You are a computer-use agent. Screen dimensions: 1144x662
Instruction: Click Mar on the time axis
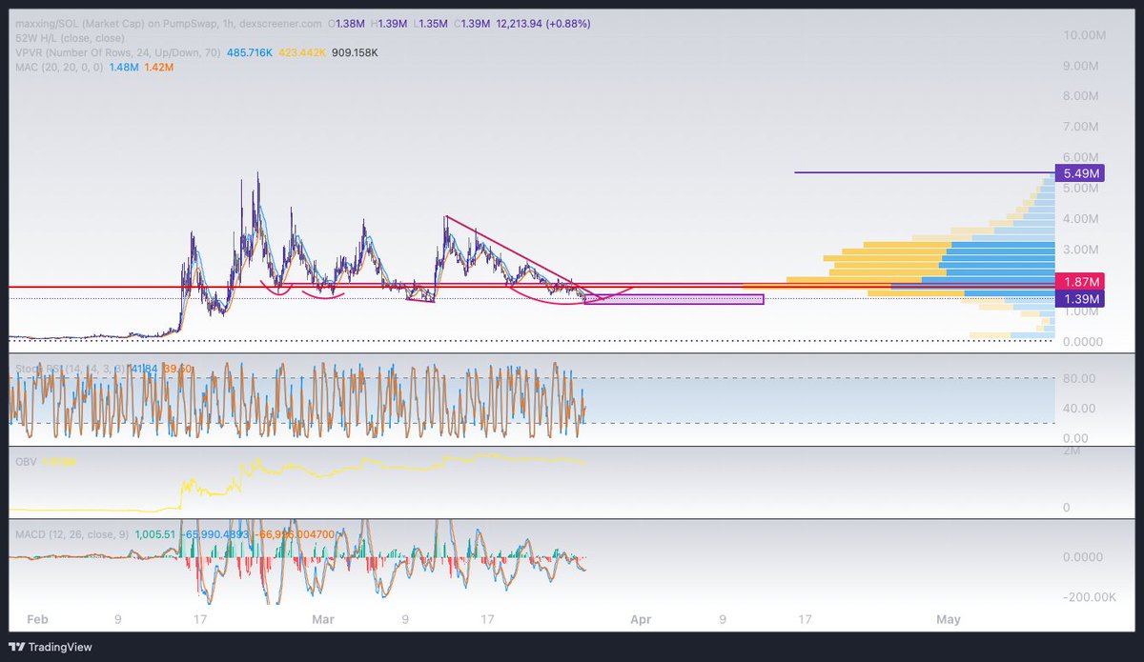tap(324, 619)
